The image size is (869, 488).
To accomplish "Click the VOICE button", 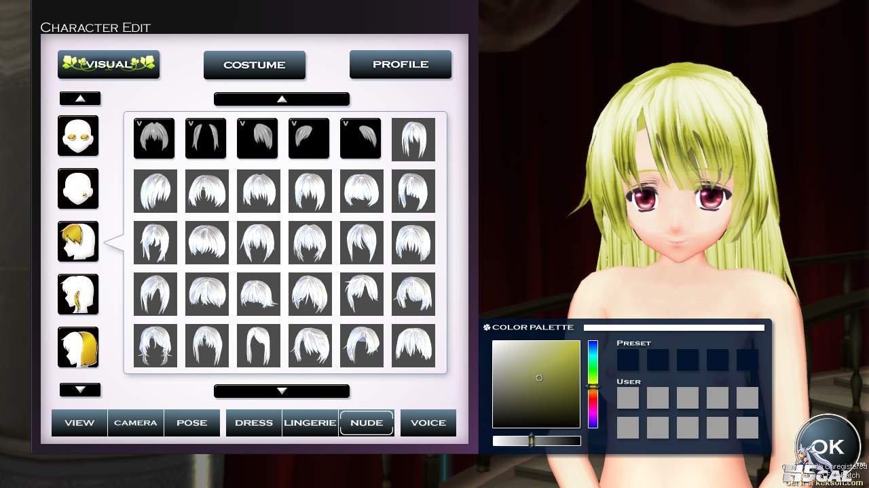I will coord(428,422).
